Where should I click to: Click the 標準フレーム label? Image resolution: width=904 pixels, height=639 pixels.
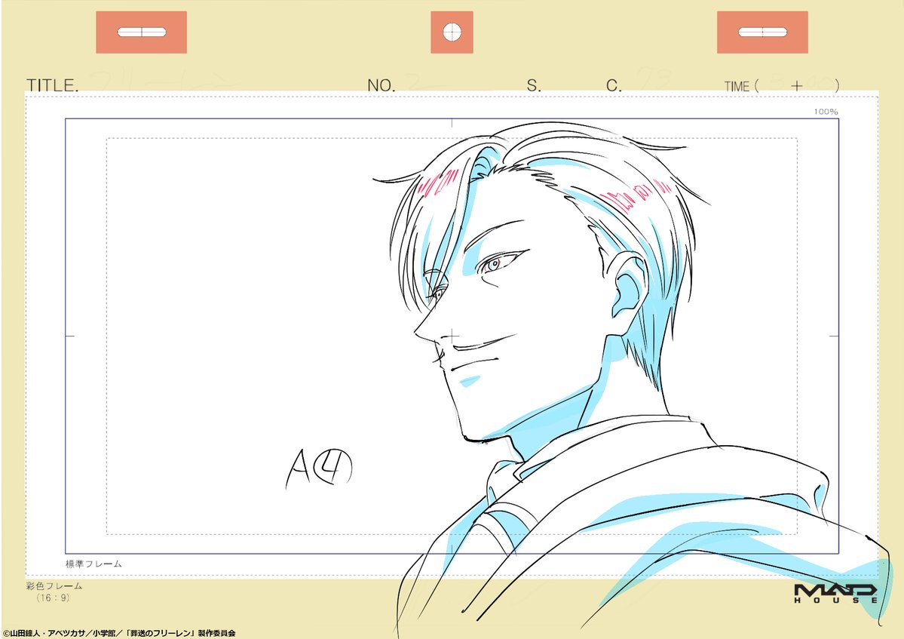pos(94,564)
